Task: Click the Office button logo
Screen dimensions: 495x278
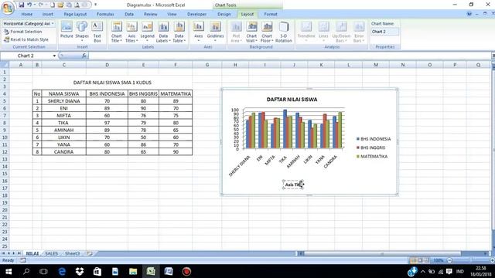Action: click(8, 8)
